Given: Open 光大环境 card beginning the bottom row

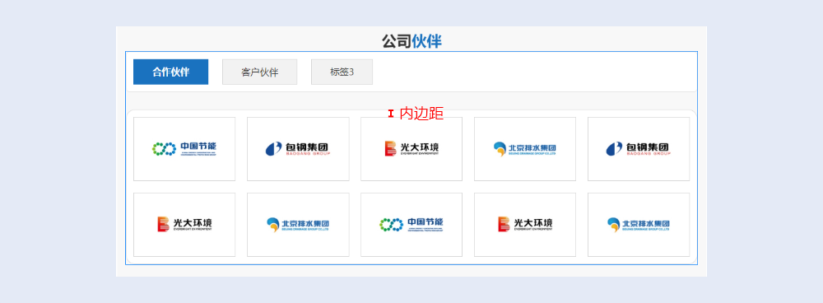Looking at the screenshot, I should [x=184, y=225].
